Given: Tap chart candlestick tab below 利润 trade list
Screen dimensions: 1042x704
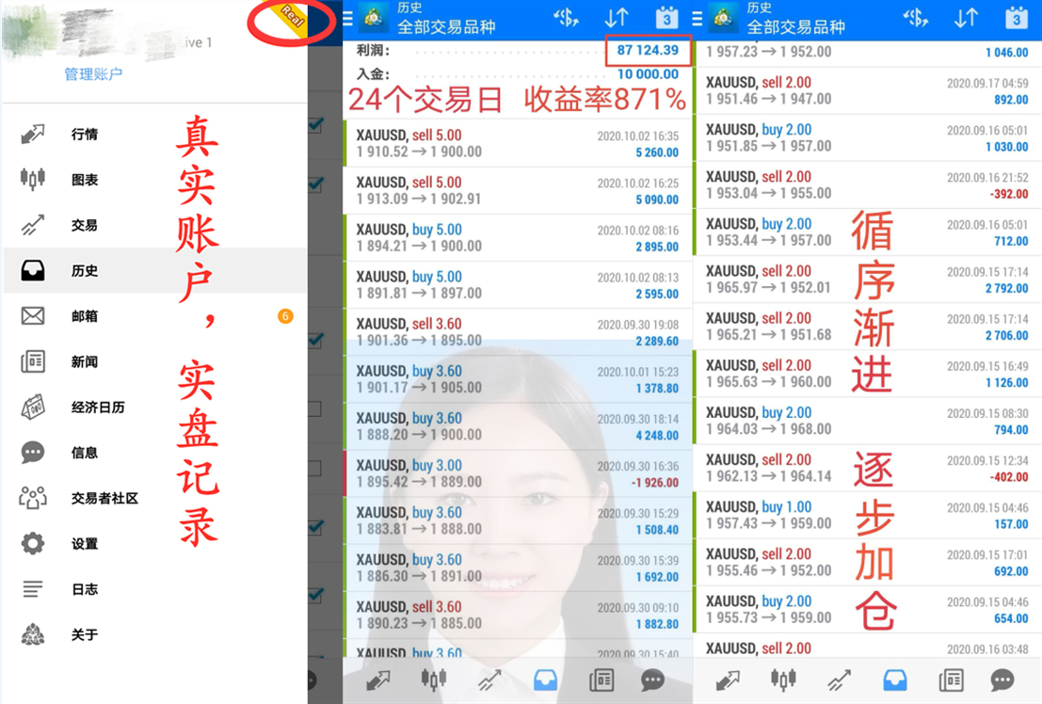Looking at the screenshot, I should coord(433,680).
